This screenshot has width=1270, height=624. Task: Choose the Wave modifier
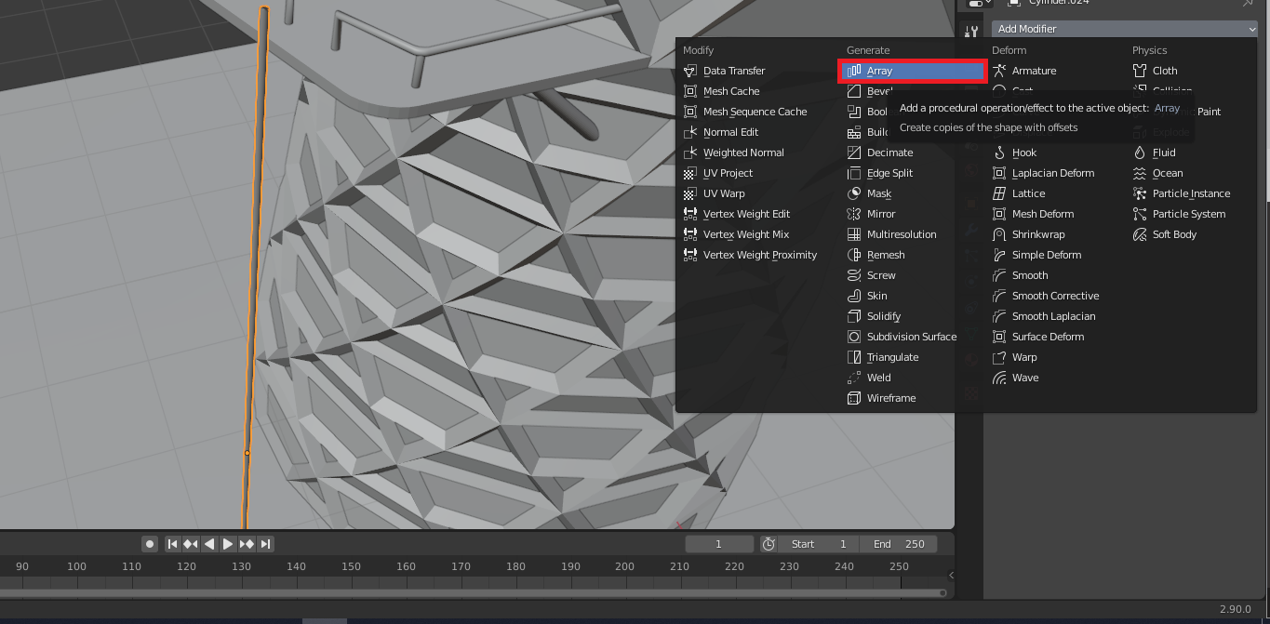1025,378
